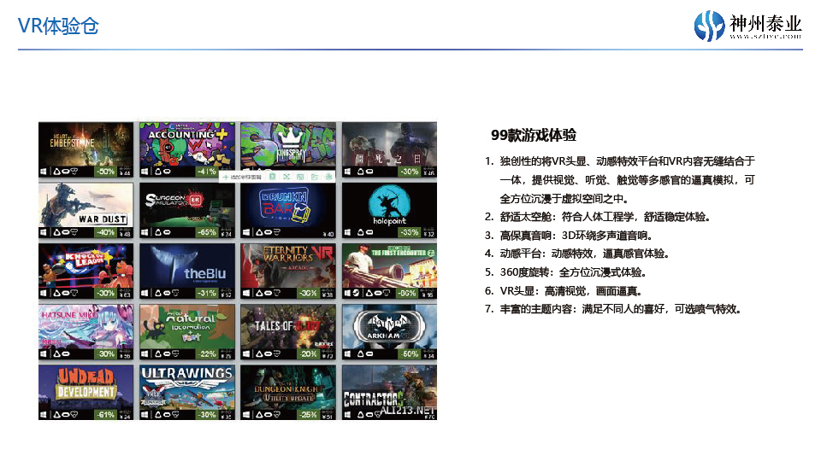Click the window-layout icon in floating toolbar
The image size is (821, 461).
click(x=300, y=178)
